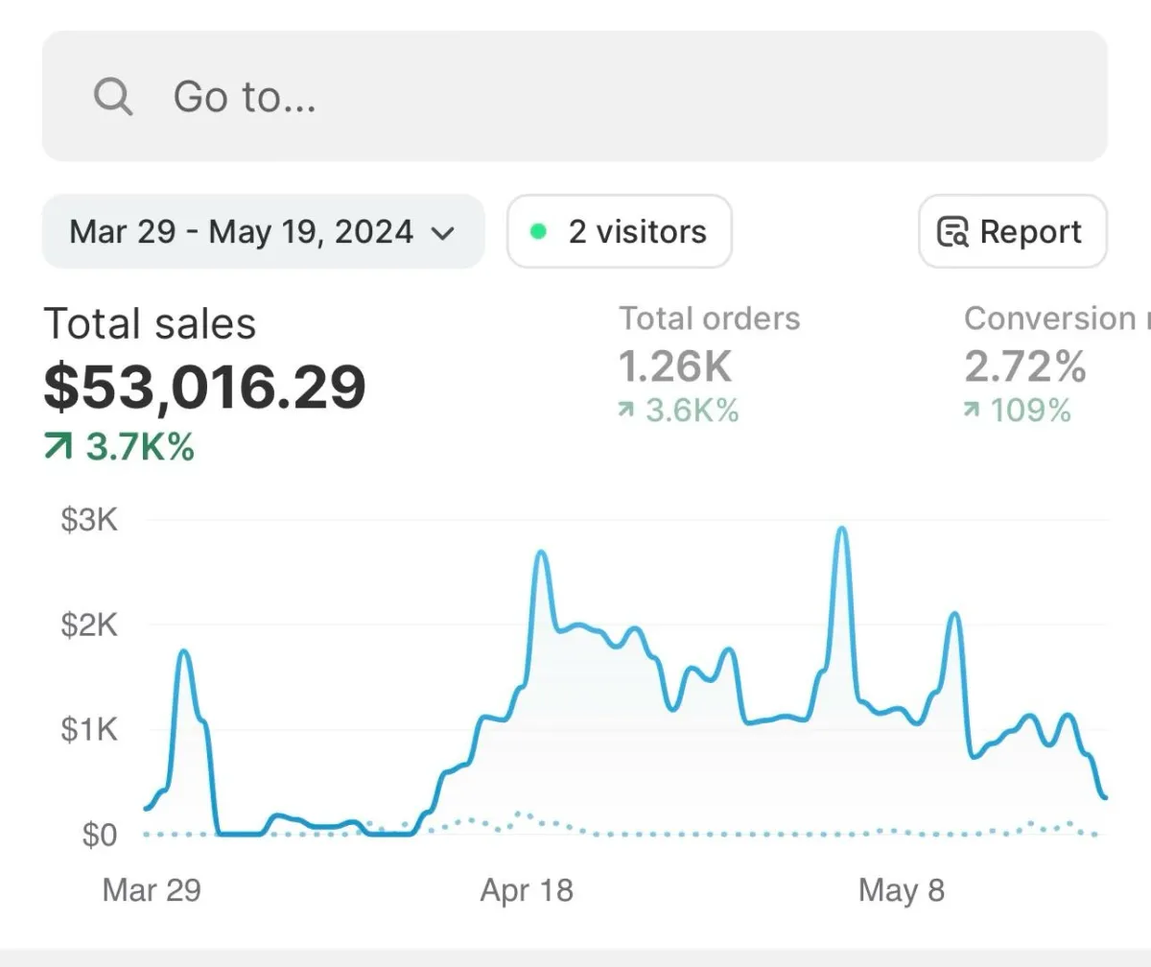Click the Total orders trend arrow
The width and height of the screenshot is (1151, 967).
(626, 412)
